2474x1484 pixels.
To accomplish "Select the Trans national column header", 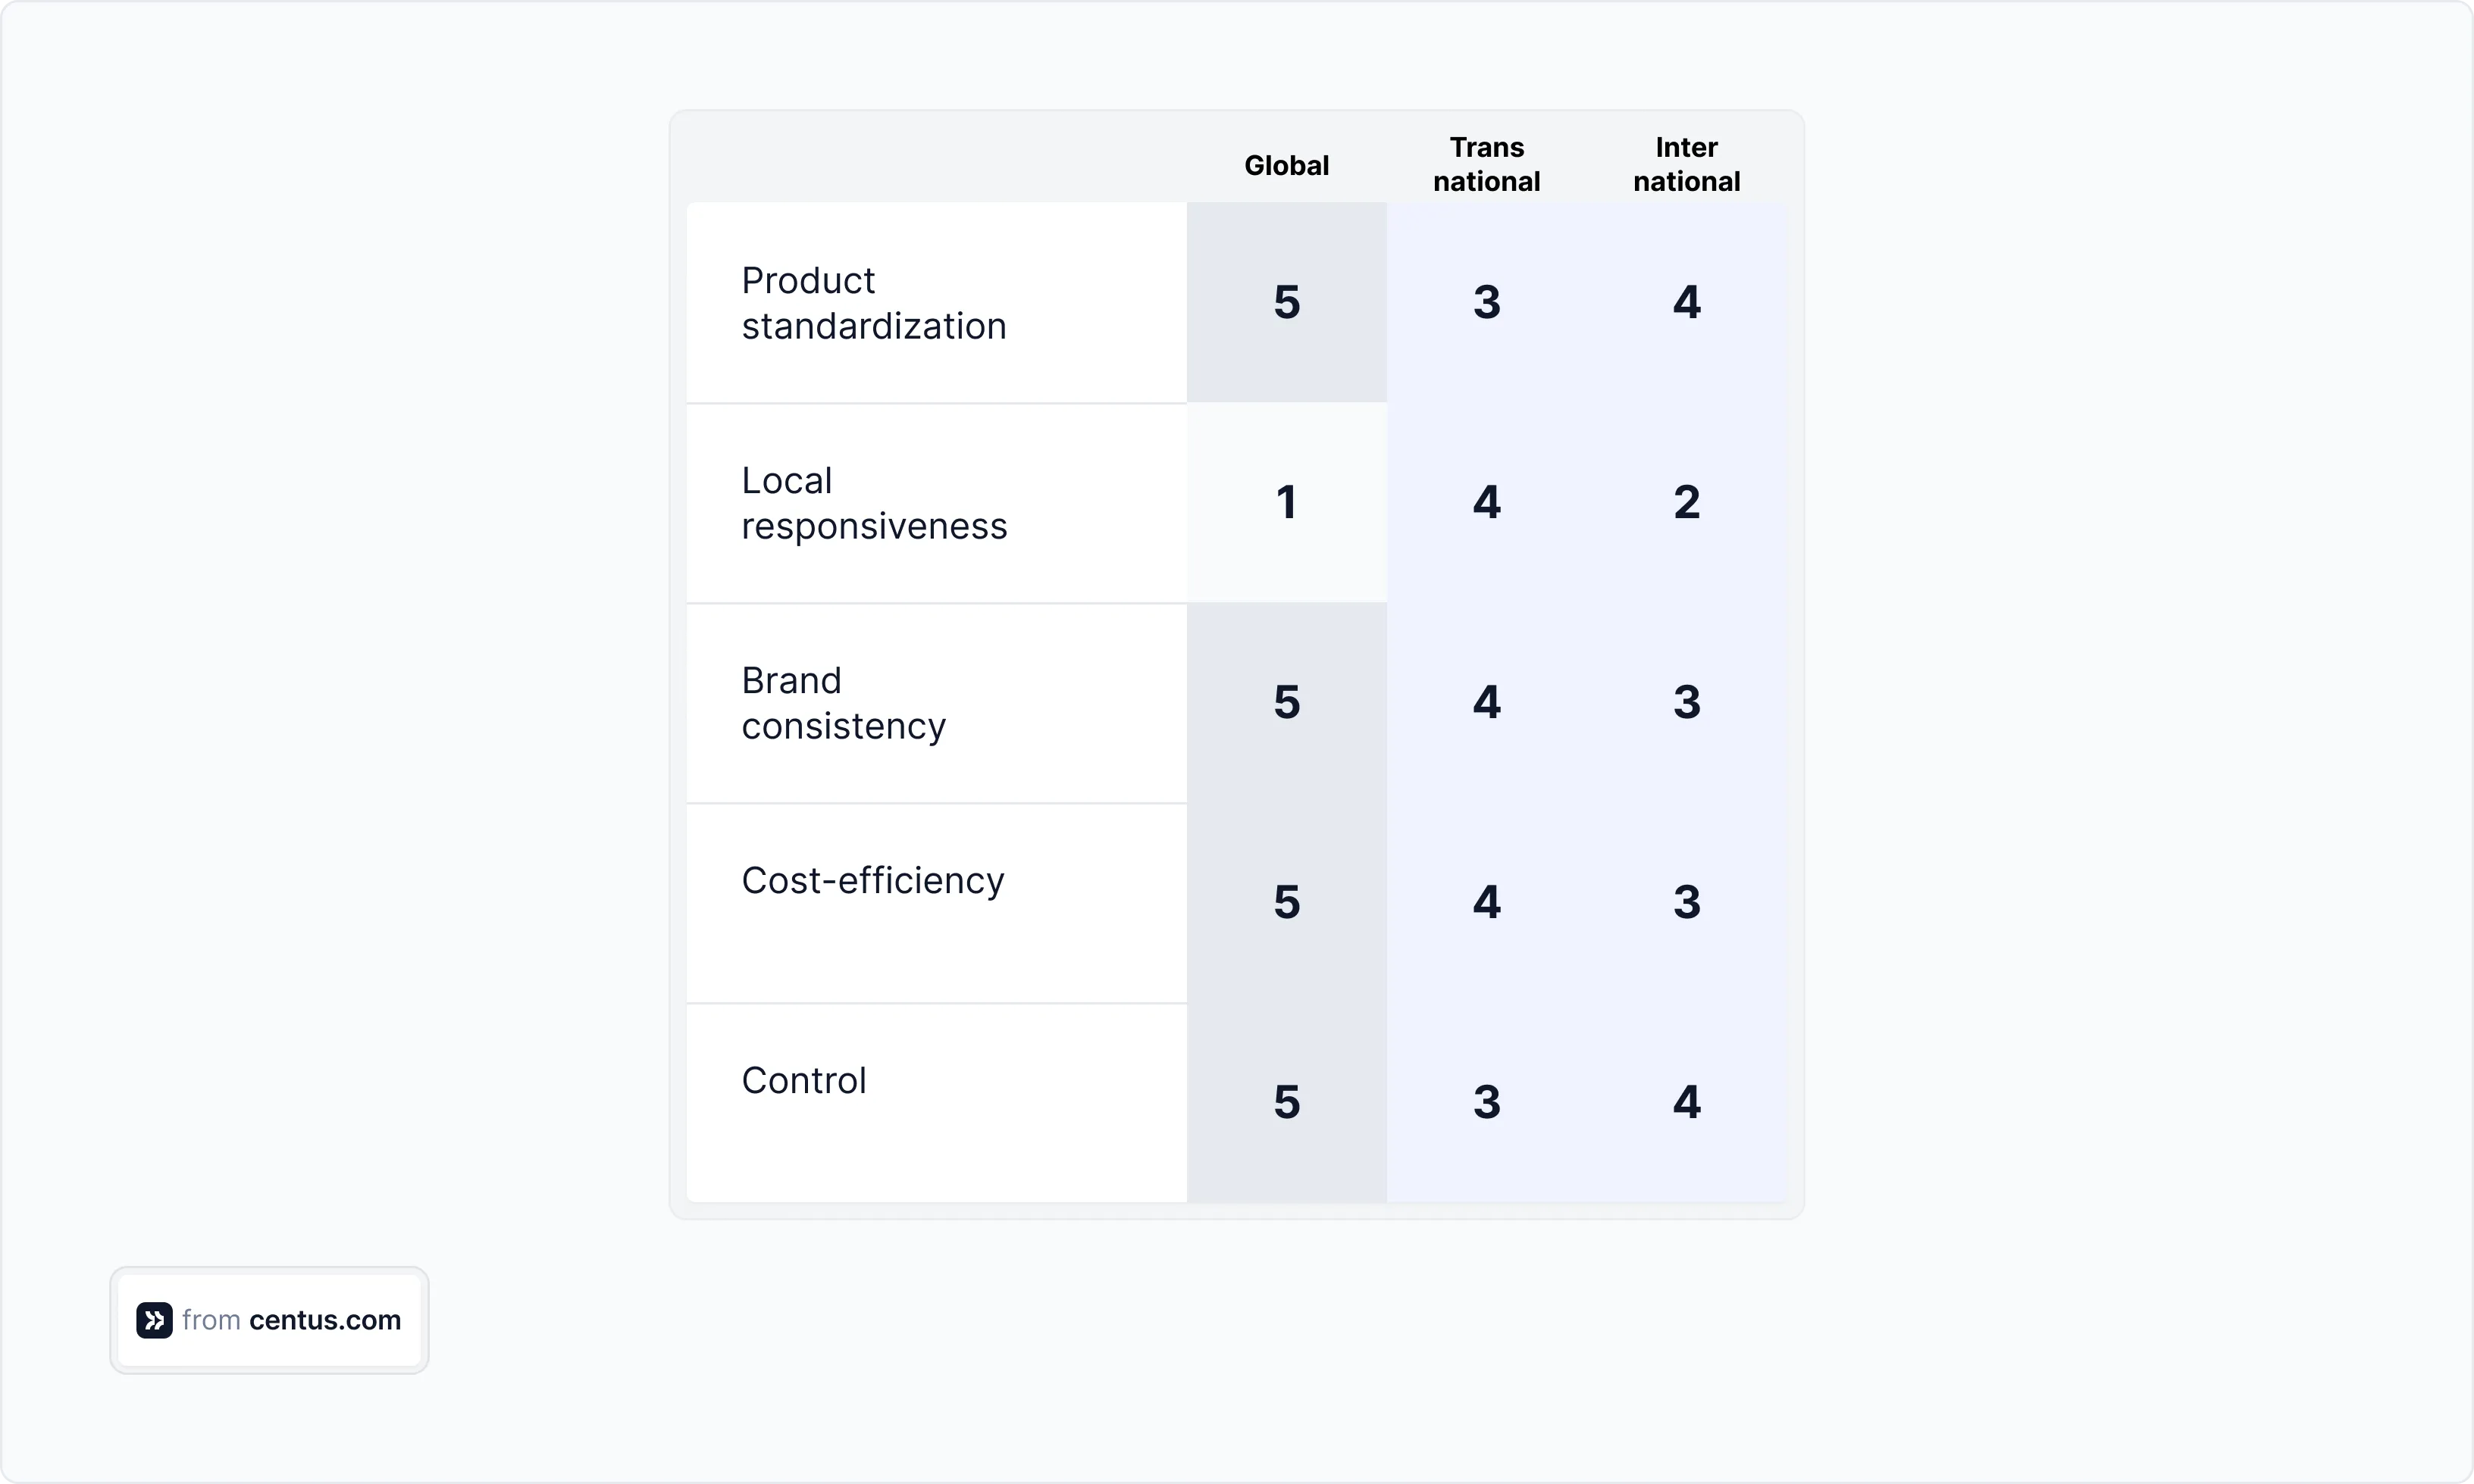I will click(1486, 164).
